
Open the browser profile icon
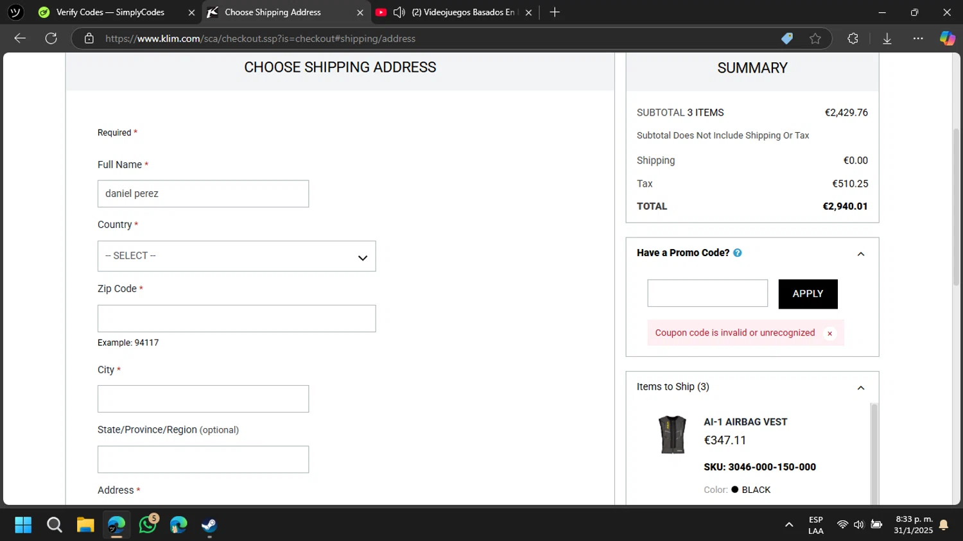tap(15, 12)
